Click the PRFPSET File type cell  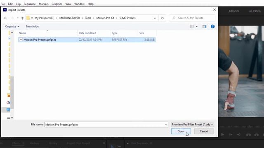click(x=119, y=40)
